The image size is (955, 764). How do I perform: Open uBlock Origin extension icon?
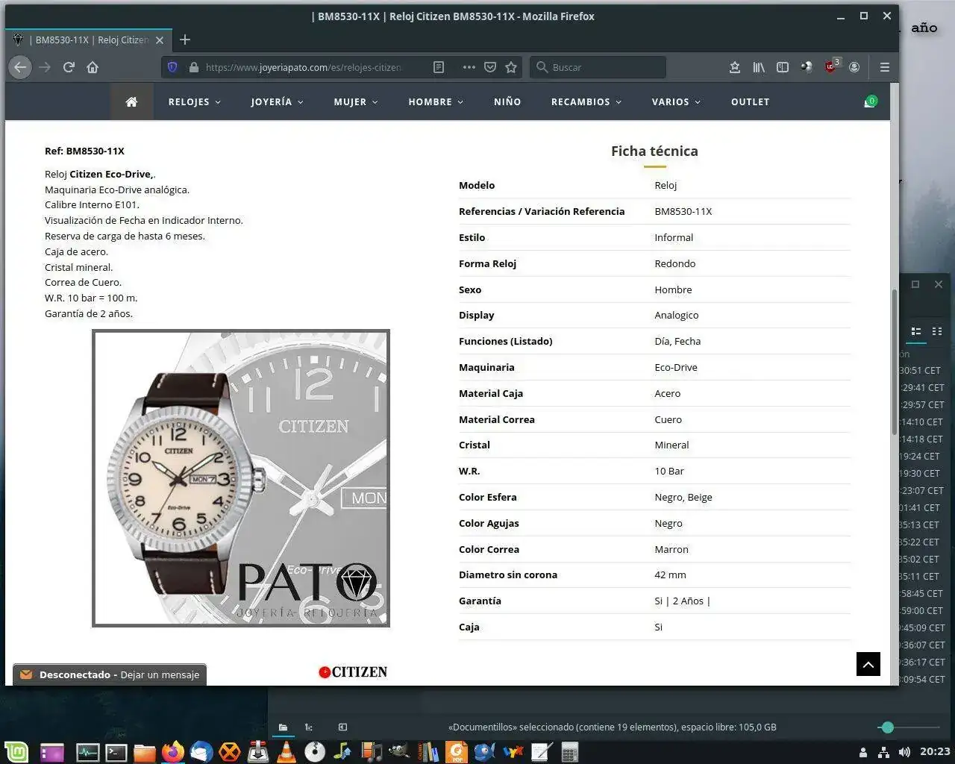[x=830, y=67]
